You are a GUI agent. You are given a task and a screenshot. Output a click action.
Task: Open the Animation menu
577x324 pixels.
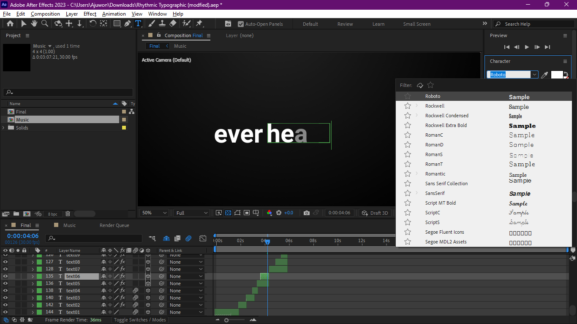pyautogui.click(x=114, y=14)
